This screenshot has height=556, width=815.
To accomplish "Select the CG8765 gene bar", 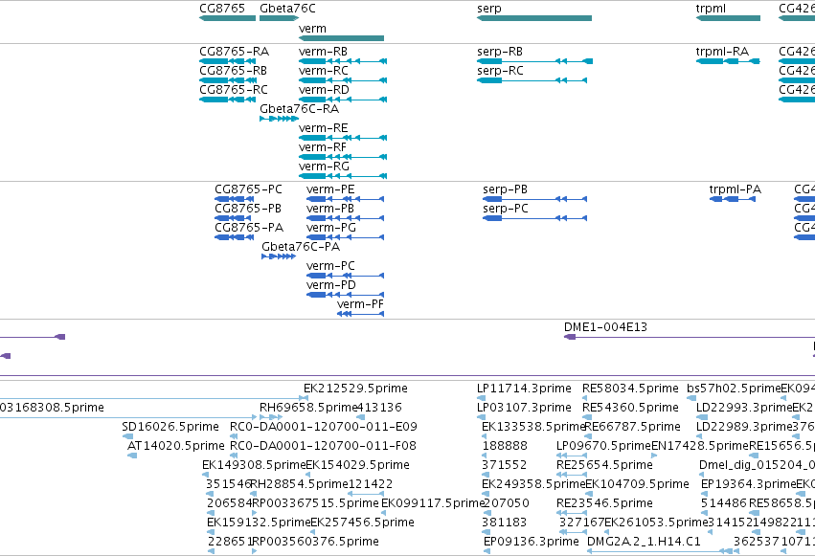I will point(227,18).
